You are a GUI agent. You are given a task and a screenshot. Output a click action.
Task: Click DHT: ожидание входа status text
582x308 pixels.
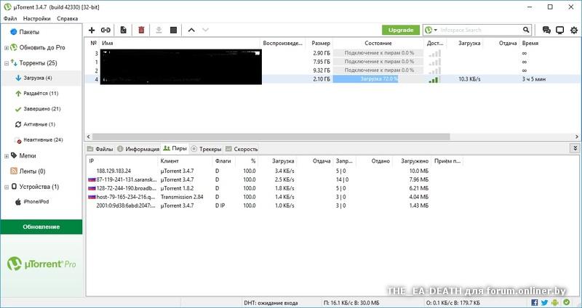tap(271, 303)
